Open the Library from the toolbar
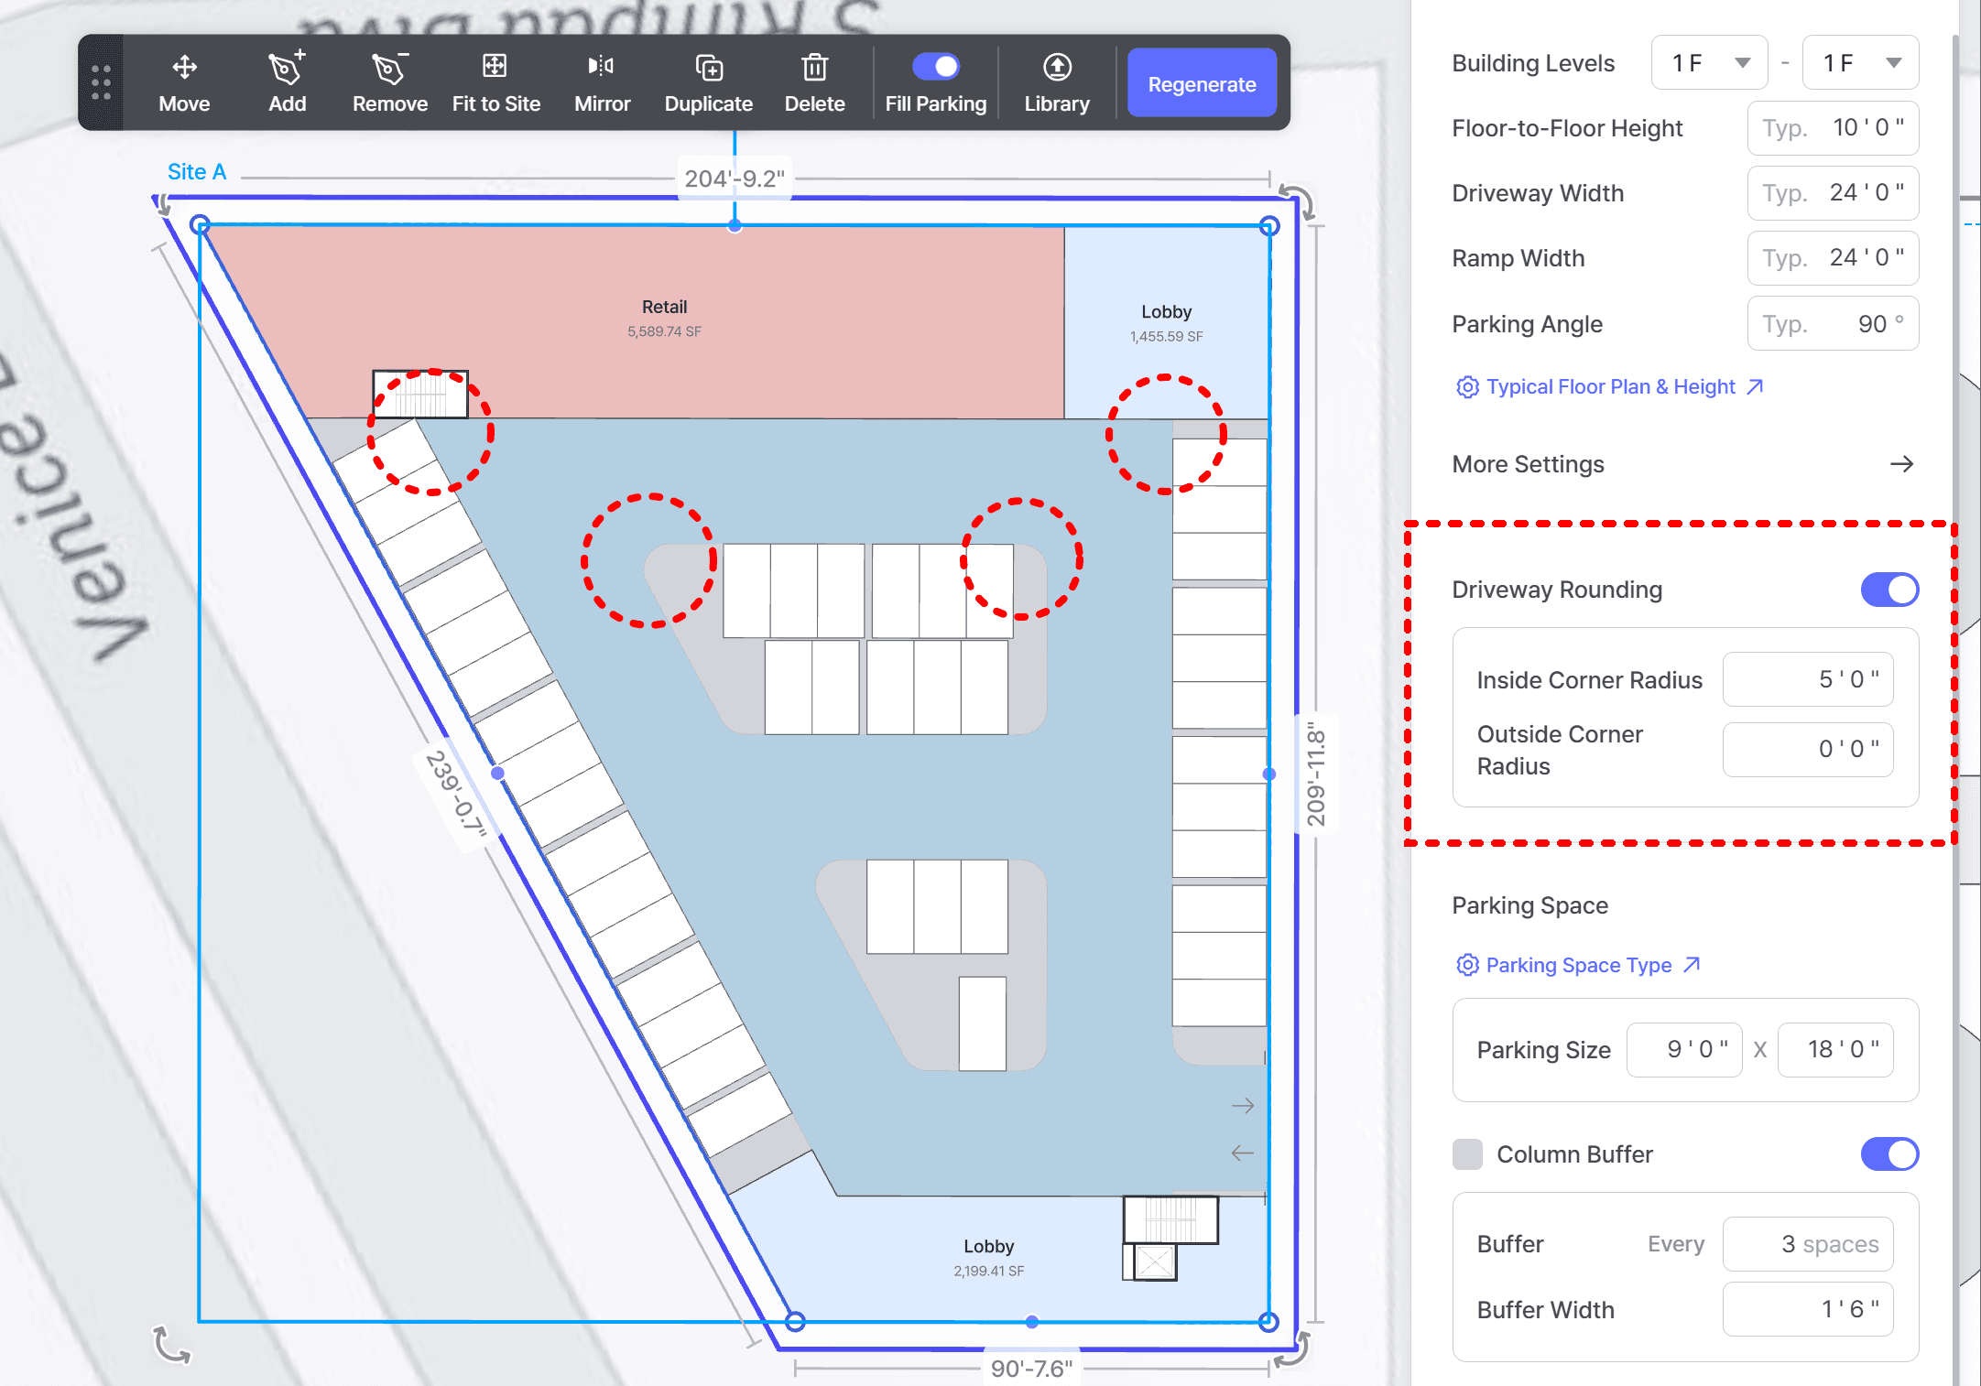The width and height of the screenshot is (1981, 1386). tap(1057, 83)
